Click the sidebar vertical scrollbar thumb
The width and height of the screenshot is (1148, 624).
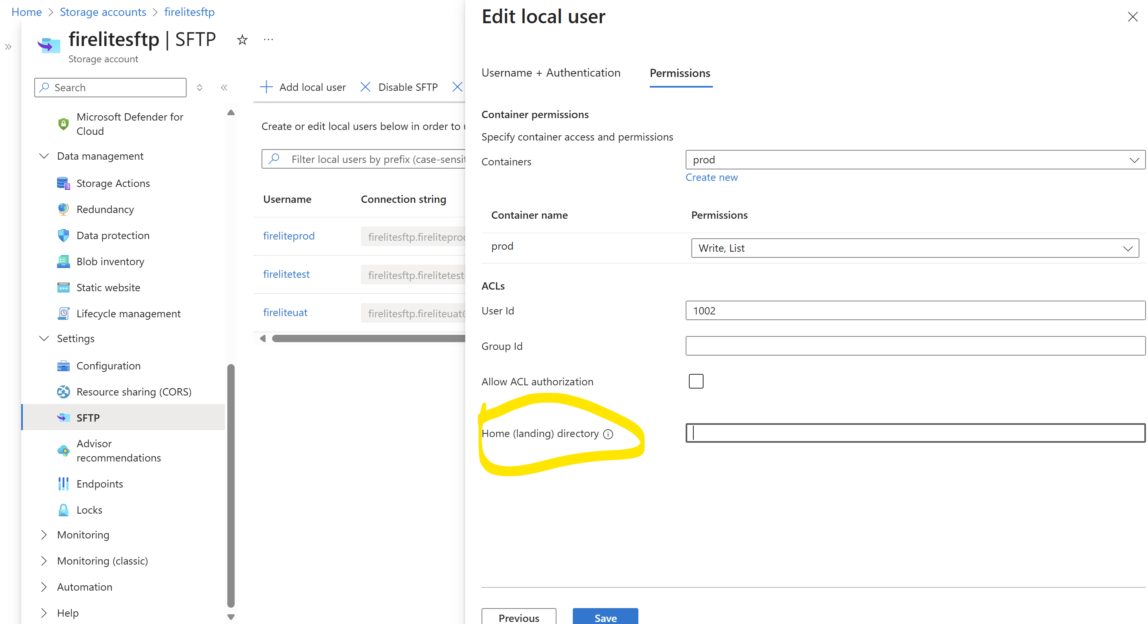point(231,486)
